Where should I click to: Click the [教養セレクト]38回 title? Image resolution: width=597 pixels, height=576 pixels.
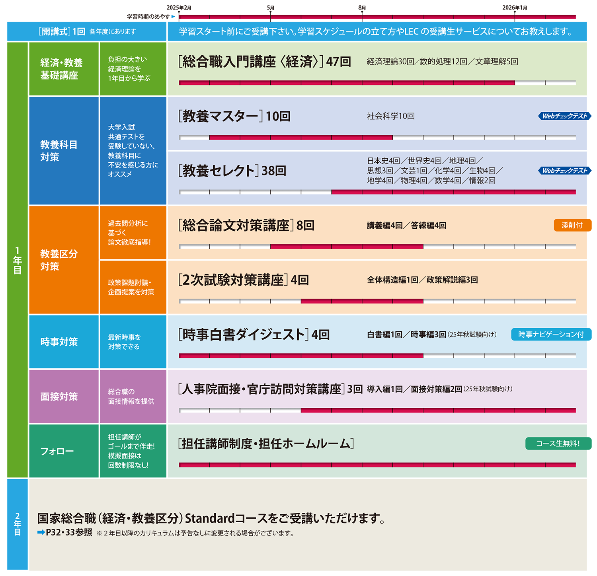coord(232,171)
